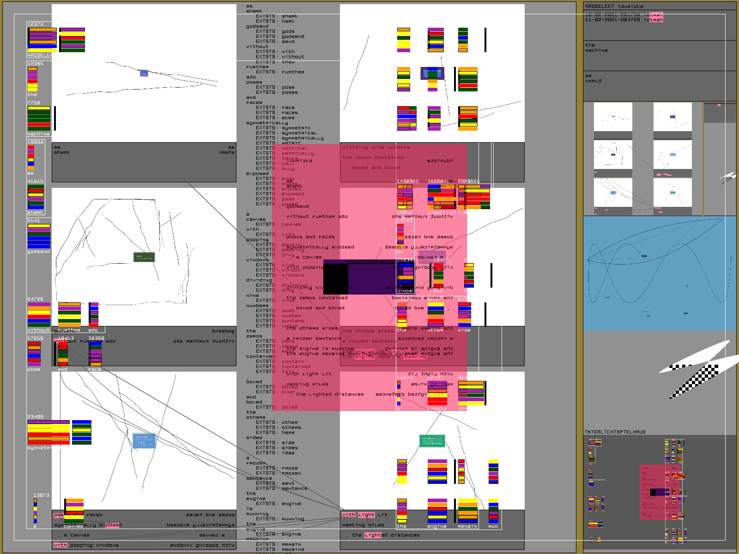Click the teal green node in bottom-right canvas
The width and height of the screenshot is (739, 554).
pyautogui.click(x=432, y=441)
